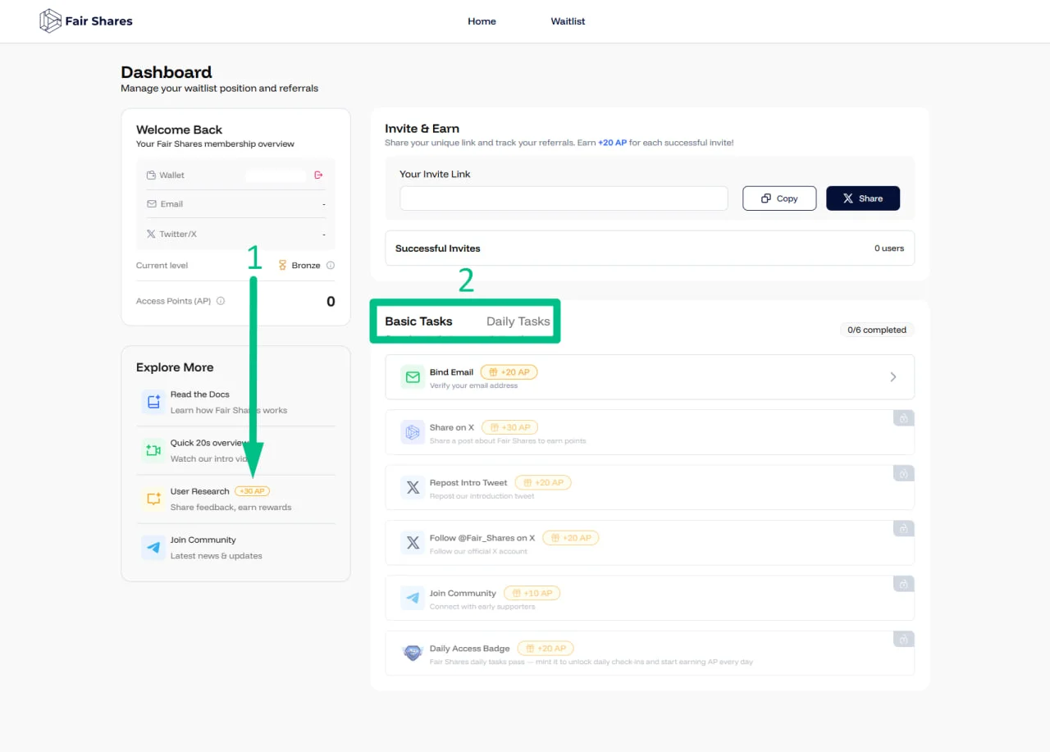Image resolution: width=1050 pixels, height=752 pixels.
Task: Expand the Bind Email task chevron
Action: 893,377
